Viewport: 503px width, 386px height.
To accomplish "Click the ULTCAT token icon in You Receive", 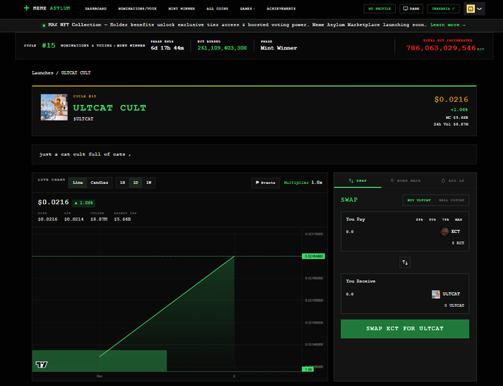I will coord(436,294).
